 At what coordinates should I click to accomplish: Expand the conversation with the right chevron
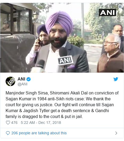click(116, 133)
